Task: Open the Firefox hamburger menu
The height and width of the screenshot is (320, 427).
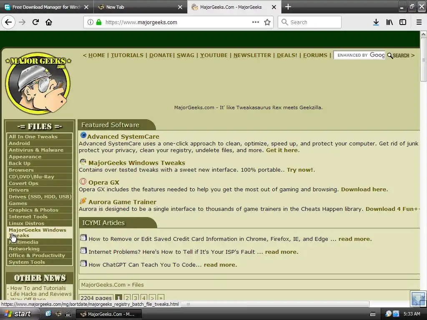Action: tap(419, 22)
